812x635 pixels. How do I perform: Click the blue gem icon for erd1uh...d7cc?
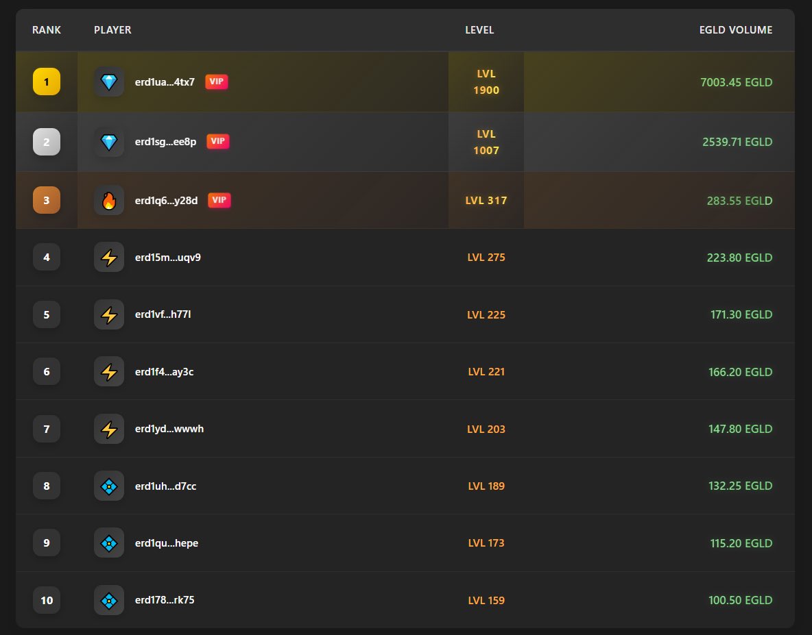click(x=109, y=486)
